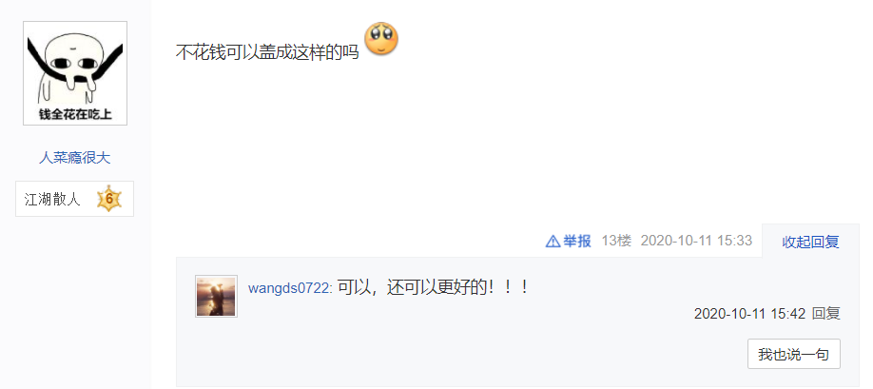
Task: Click the empty gray reply panel beside 我也说一句
Action: tap(462, 354)
